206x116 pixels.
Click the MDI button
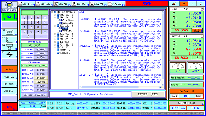pos(174,4)
